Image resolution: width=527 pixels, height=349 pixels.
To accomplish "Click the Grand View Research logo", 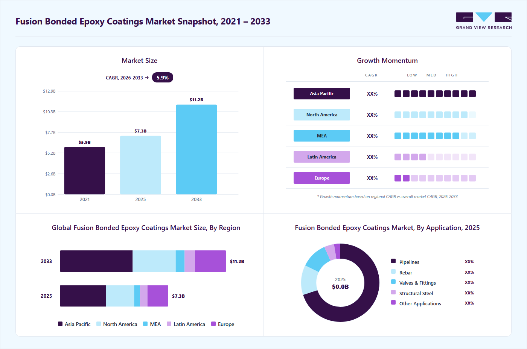I will tap(484, 21).
